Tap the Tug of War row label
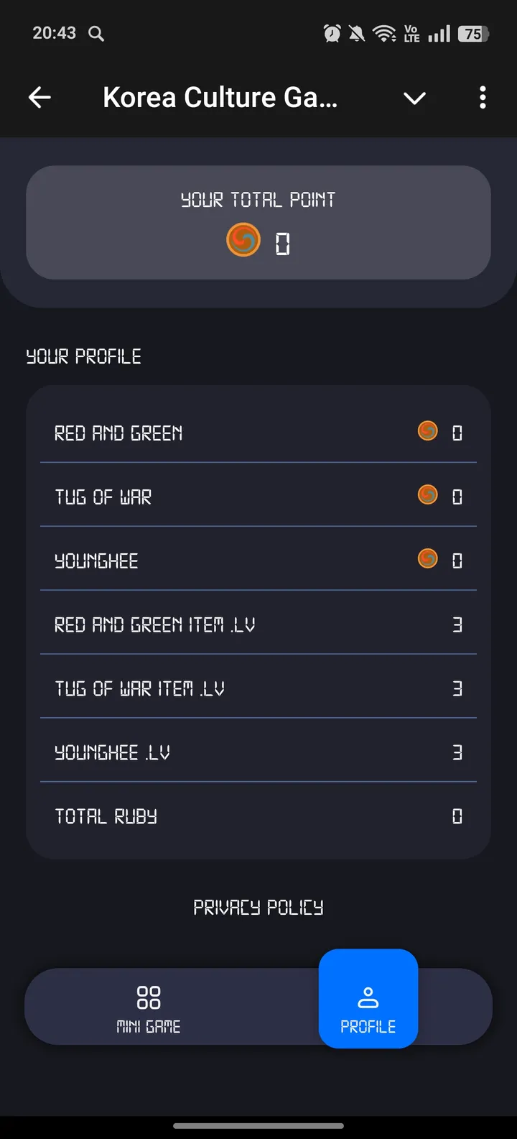The height and width of the screenshot is (1139, 517). pos(103,497)
